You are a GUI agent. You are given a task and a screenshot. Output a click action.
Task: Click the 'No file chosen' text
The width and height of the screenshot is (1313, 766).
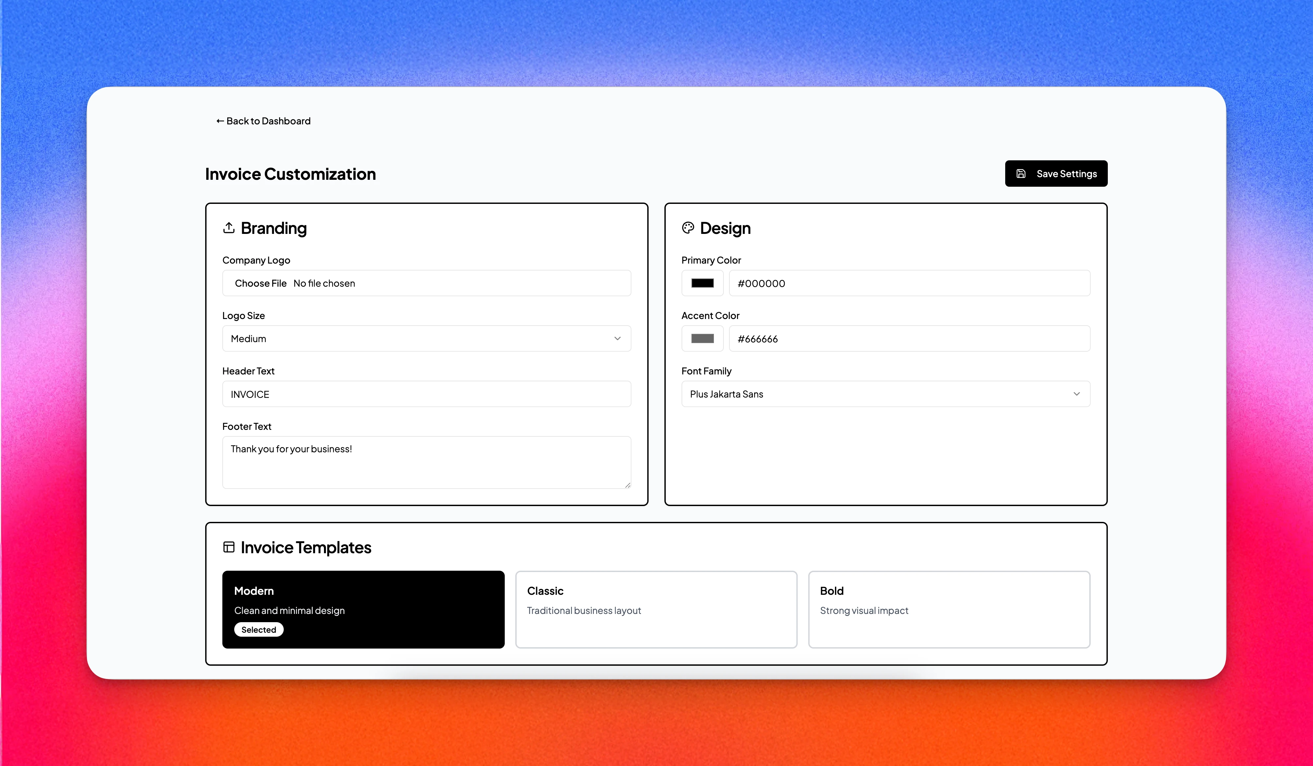[324, 283]
